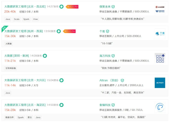The height and width of the screenshot is (122, 169).
Task: Open company page 个推
Action: tap(102, 31)
